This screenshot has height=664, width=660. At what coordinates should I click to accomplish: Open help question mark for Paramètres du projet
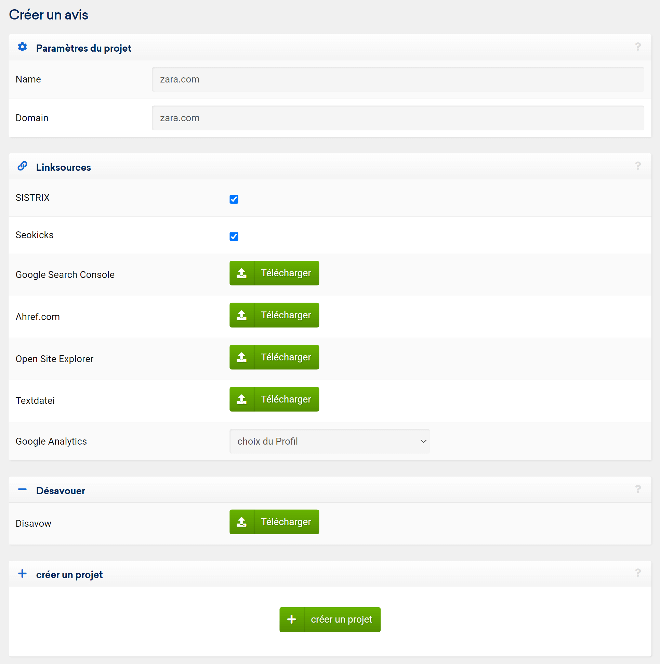638,47
